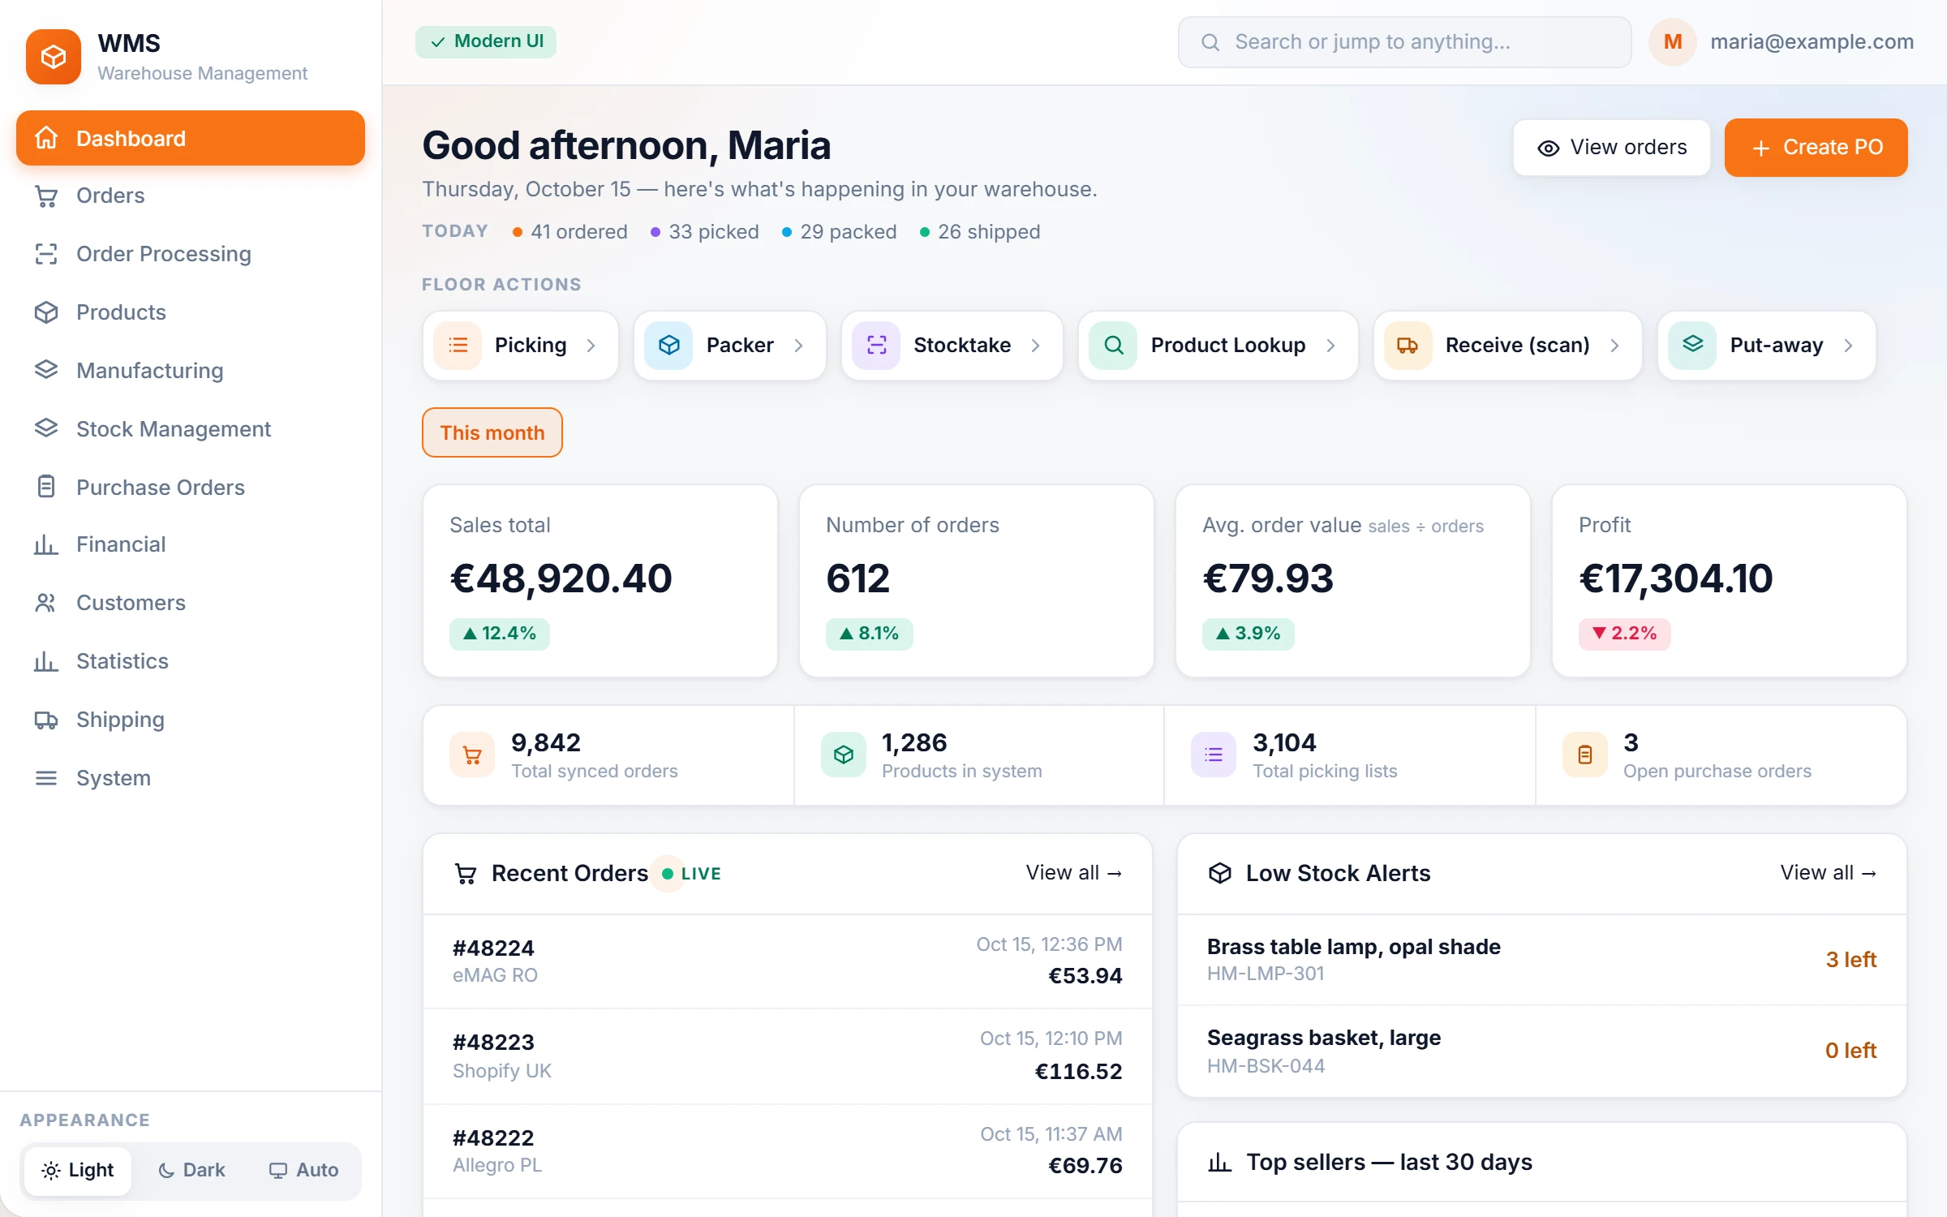
Task: Click the View orders button
Action: click(x=1611, y=148)
